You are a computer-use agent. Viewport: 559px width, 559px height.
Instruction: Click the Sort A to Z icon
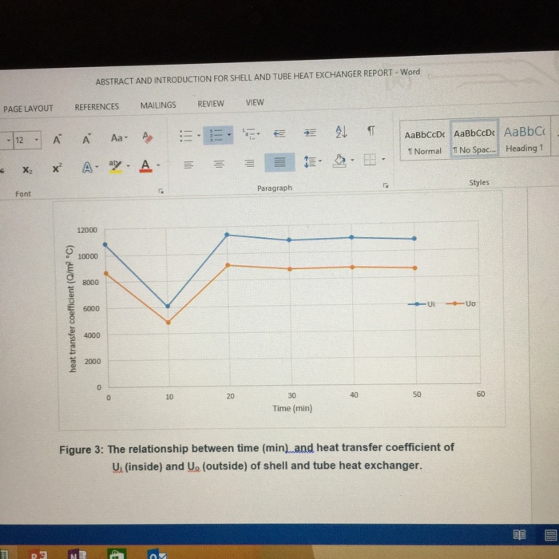(x=341, y=132)
